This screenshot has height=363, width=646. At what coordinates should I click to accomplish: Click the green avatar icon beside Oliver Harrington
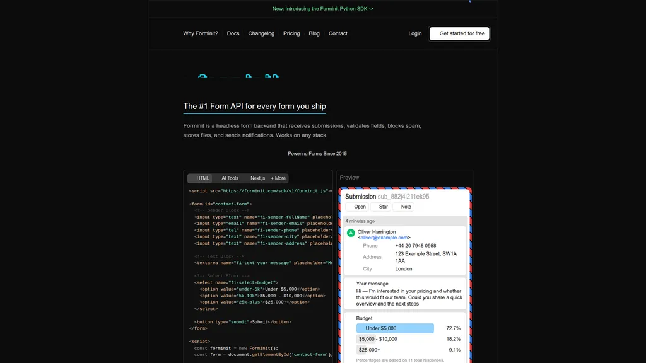pyautogui.click(x=351, y=233)
